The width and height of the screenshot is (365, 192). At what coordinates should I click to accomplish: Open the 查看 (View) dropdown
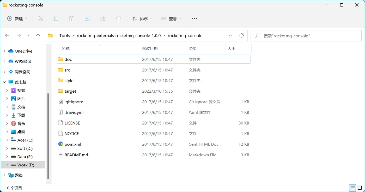[171, 19]
